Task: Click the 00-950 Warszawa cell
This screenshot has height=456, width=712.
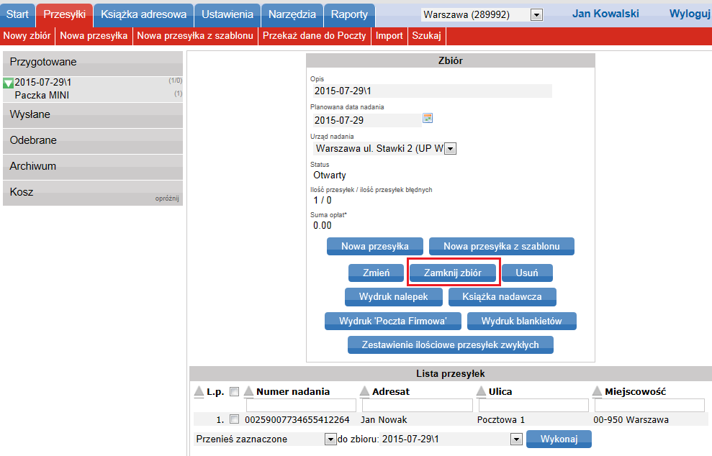Action: 631,420
